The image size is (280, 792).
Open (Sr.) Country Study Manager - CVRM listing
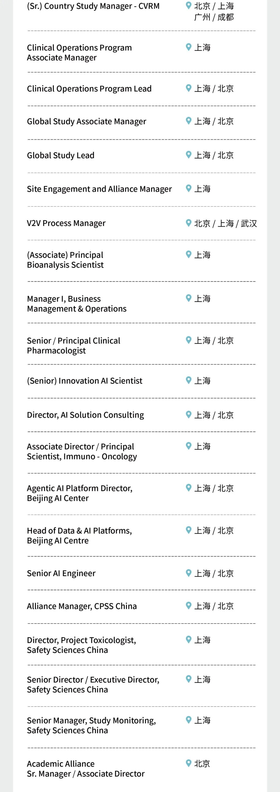93,6
